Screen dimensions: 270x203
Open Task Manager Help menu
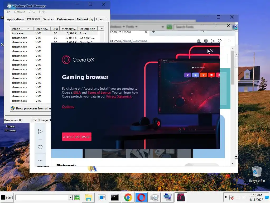(x=42, y=12)
